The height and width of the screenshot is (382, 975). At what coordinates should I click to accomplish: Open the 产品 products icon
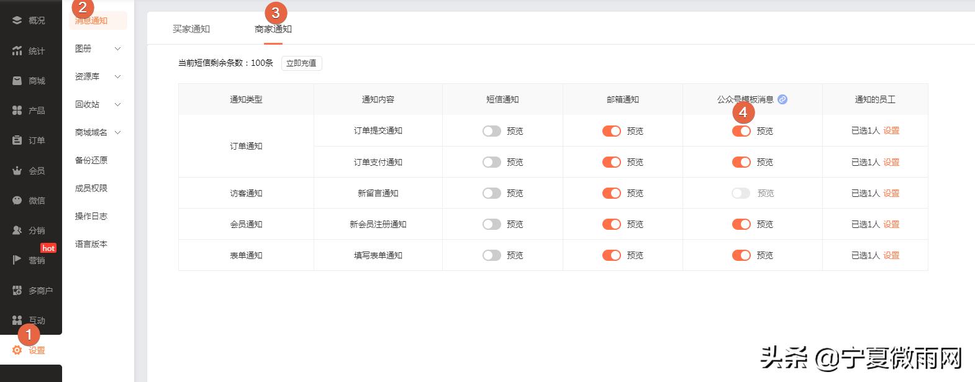point(17,111)
